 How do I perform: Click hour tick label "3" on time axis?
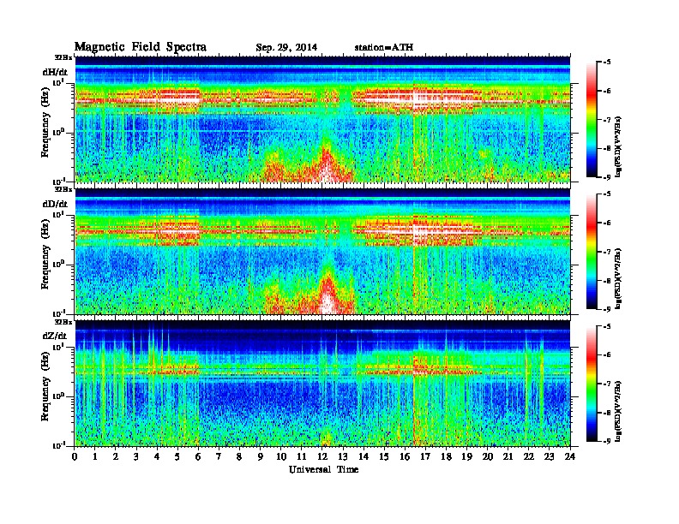(x=136, y=456)
